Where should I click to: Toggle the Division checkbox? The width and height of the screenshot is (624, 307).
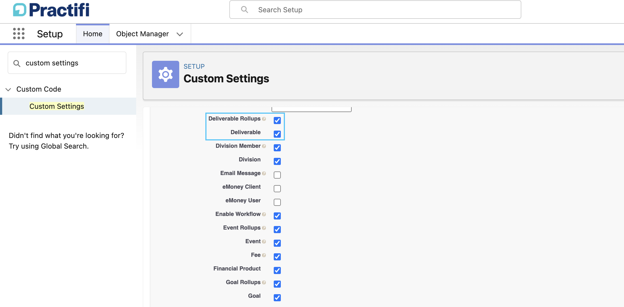(277, 161)
